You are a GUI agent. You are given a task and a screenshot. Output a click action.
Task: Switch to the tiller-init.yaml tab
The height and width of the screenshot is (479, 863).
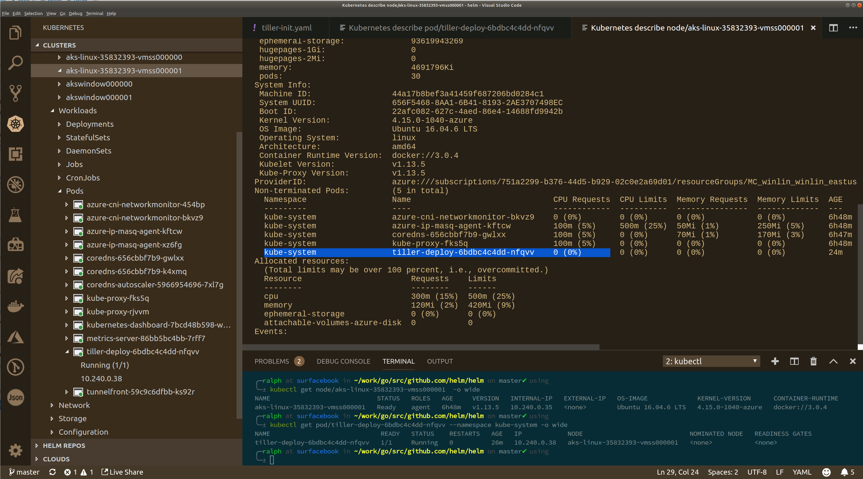286,28
